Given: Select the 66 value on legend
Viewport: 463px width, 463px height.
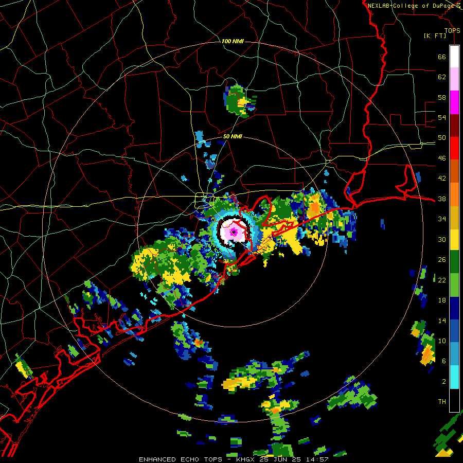Looking at the screenshot, I should pos(442,57).
